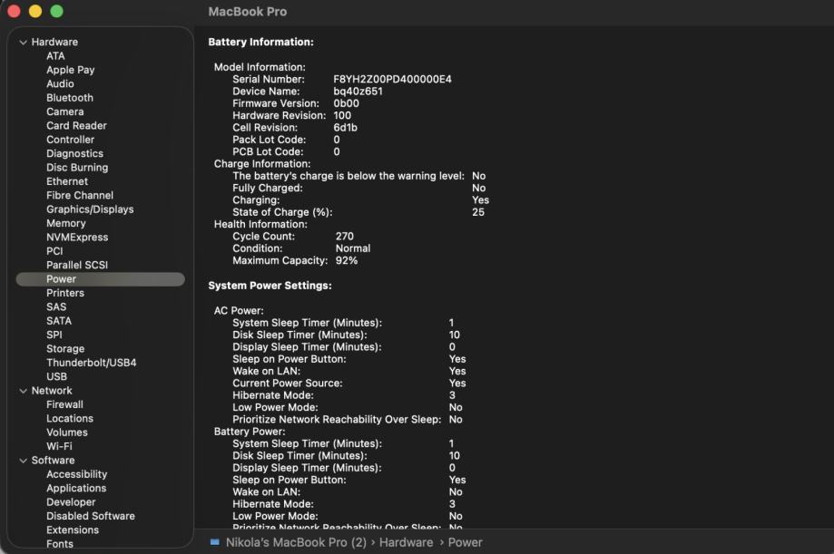Minimize the window with the yellow button
The height and width of the screenshot is (554, 834).
click(35, 12)
